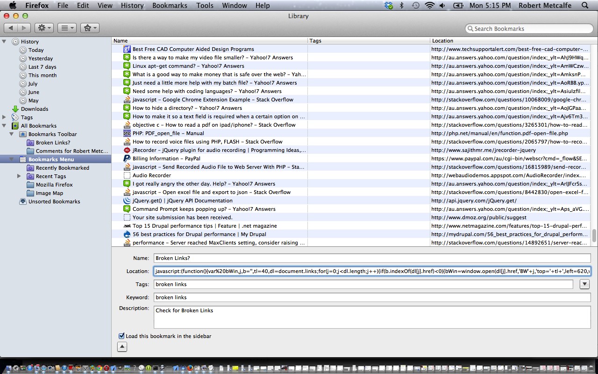
Task: Click the Search Bookmarks field
Action: click(529, 29)
